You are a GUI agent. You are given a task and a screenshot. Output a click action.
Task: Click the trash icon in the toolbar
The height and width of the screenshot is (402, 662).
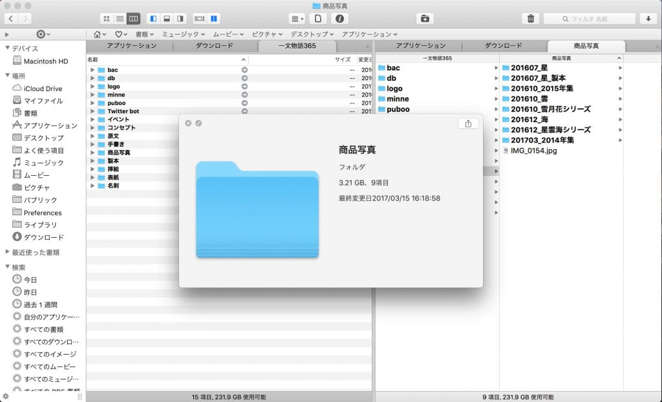click(x=531, y=19)
